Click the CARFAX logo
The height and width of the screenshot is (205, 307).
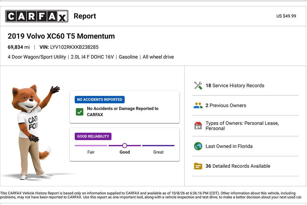pyautogui.click(x=37, y=16)
